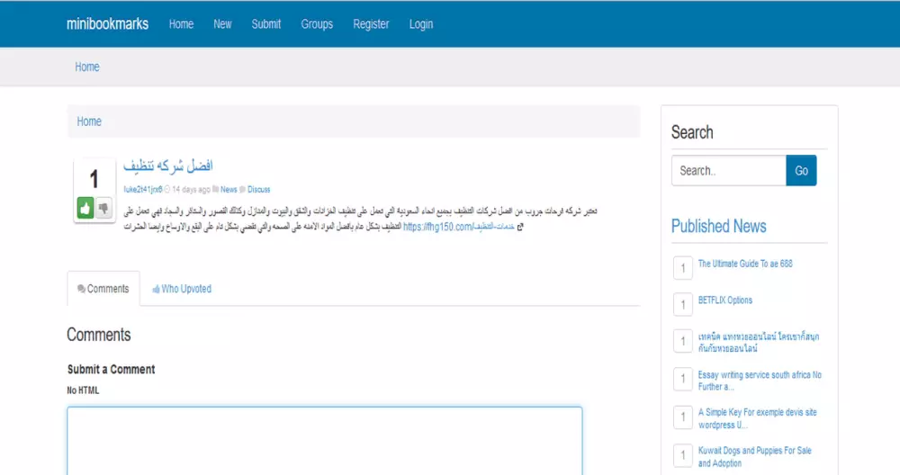Click the vote count box beside BETFLIX Options
900x475 pixels.
(683, 305)
